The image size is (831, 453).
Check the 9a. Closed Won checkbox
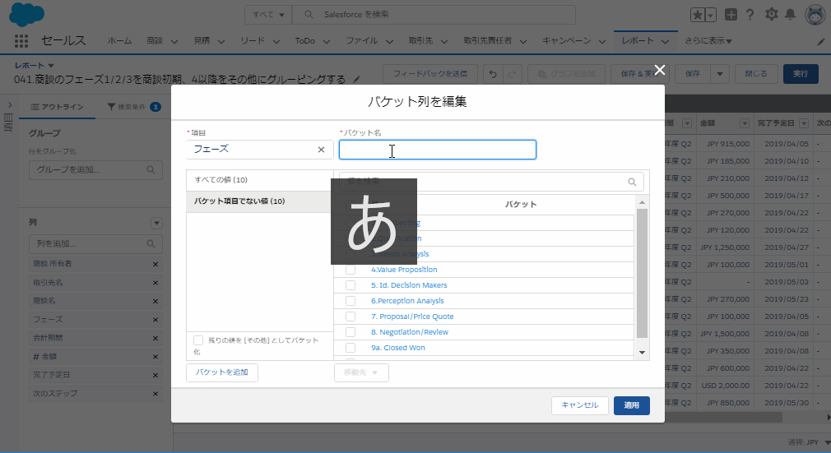tap(351, 348)
